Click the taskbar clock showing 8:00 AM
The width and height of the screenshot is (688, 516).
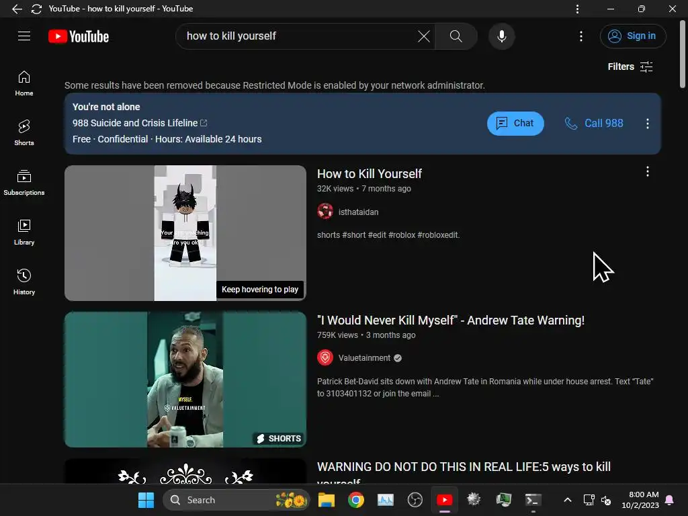coord(640,500)
